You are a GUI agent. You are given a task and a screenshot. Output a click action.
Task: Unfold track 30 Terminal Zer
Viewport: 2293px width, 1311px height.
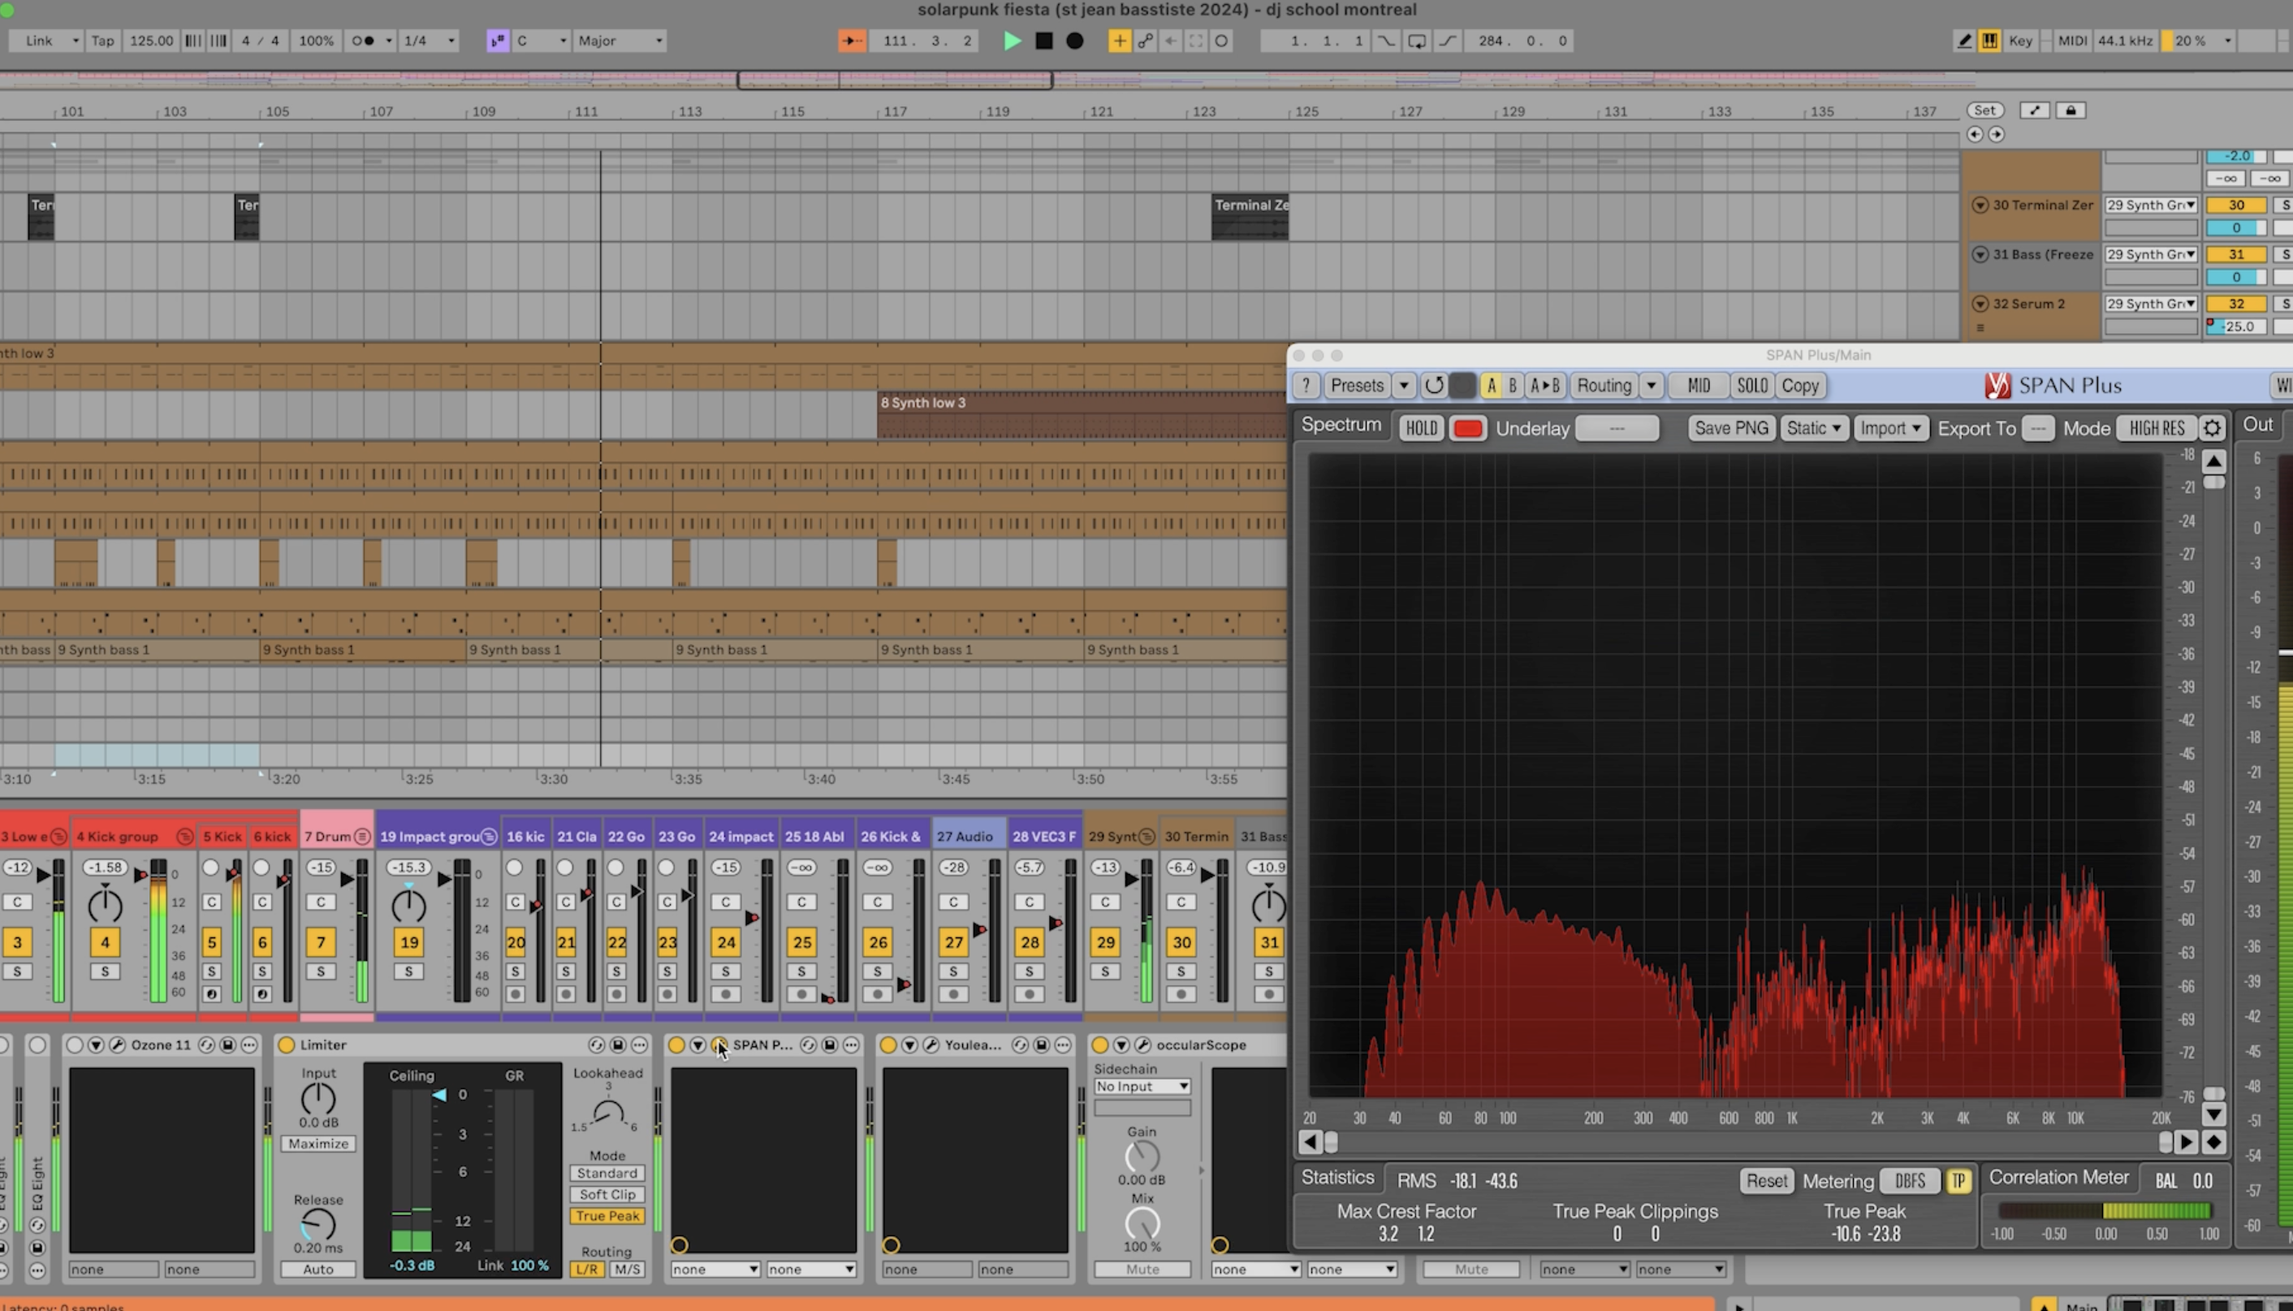(x=1980, y=206)
